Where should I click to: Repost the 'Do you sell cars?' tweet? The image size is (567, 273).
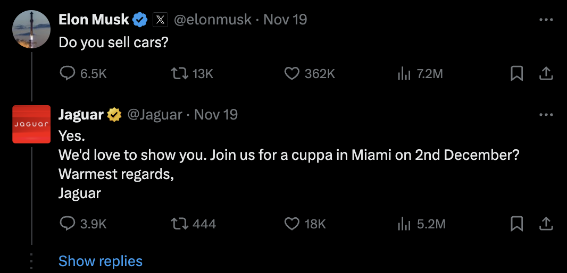(x=181, y=74)
